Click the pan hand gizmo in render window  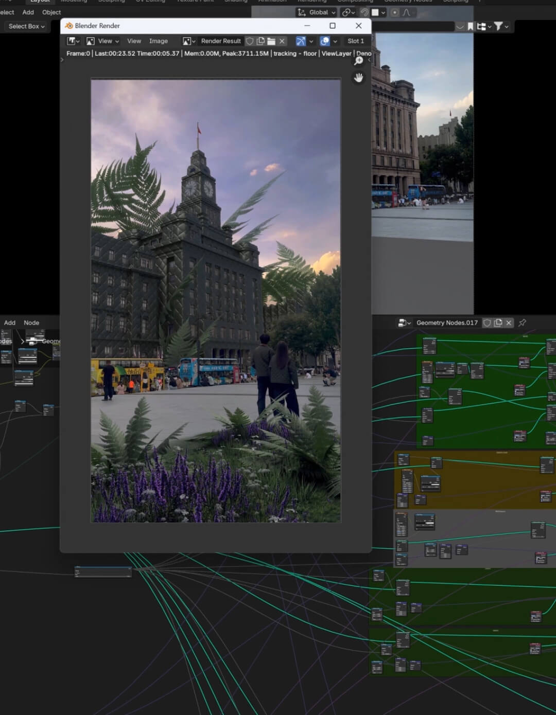358,78
